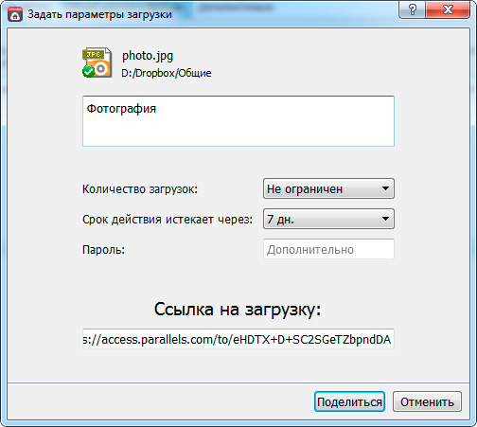This screenshot has width=477, height=427.
Task: Click the green checkmark badge on the file icon
Action: click(89, 72)
